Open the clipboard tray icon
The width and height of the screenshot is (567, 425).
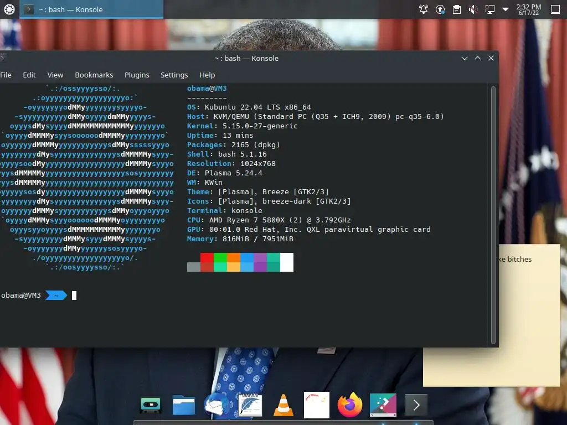pos(457,9)
